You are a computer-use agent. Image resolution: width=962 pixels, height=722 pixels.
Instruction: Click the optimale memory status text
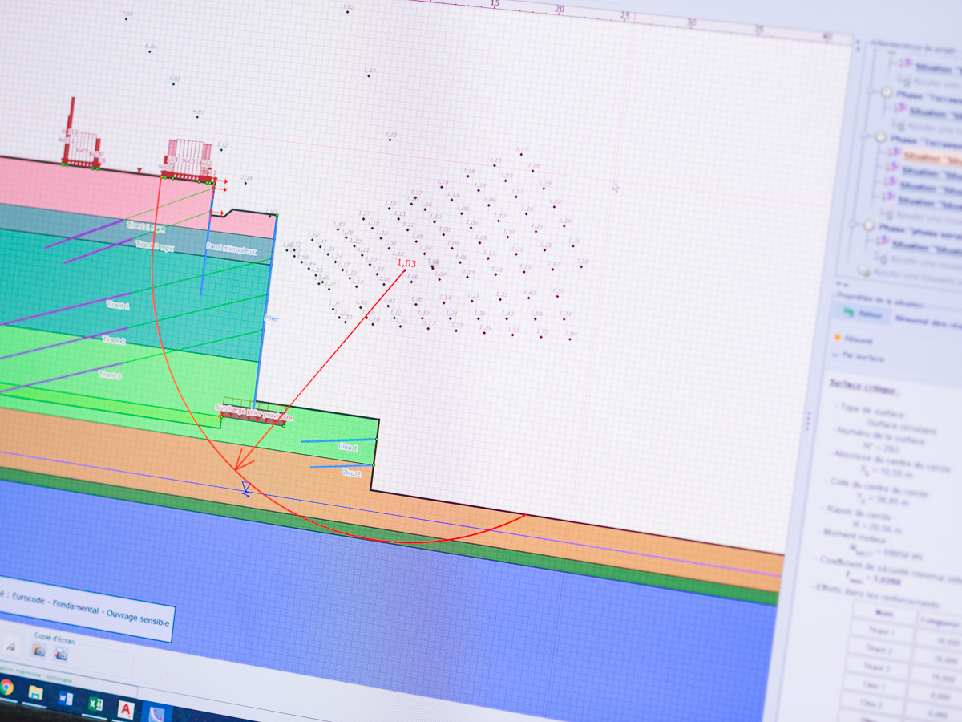pyautogui.click(x=61, y=679)
